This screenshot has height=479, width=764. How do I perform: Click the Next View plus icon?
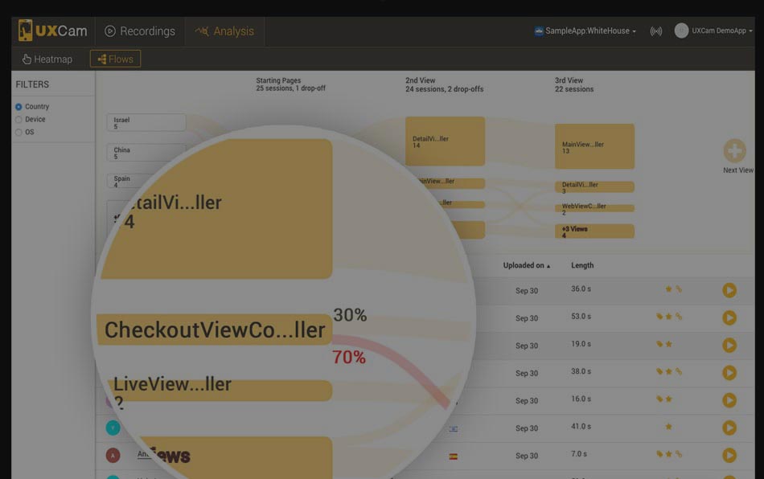tap(734, 151)
